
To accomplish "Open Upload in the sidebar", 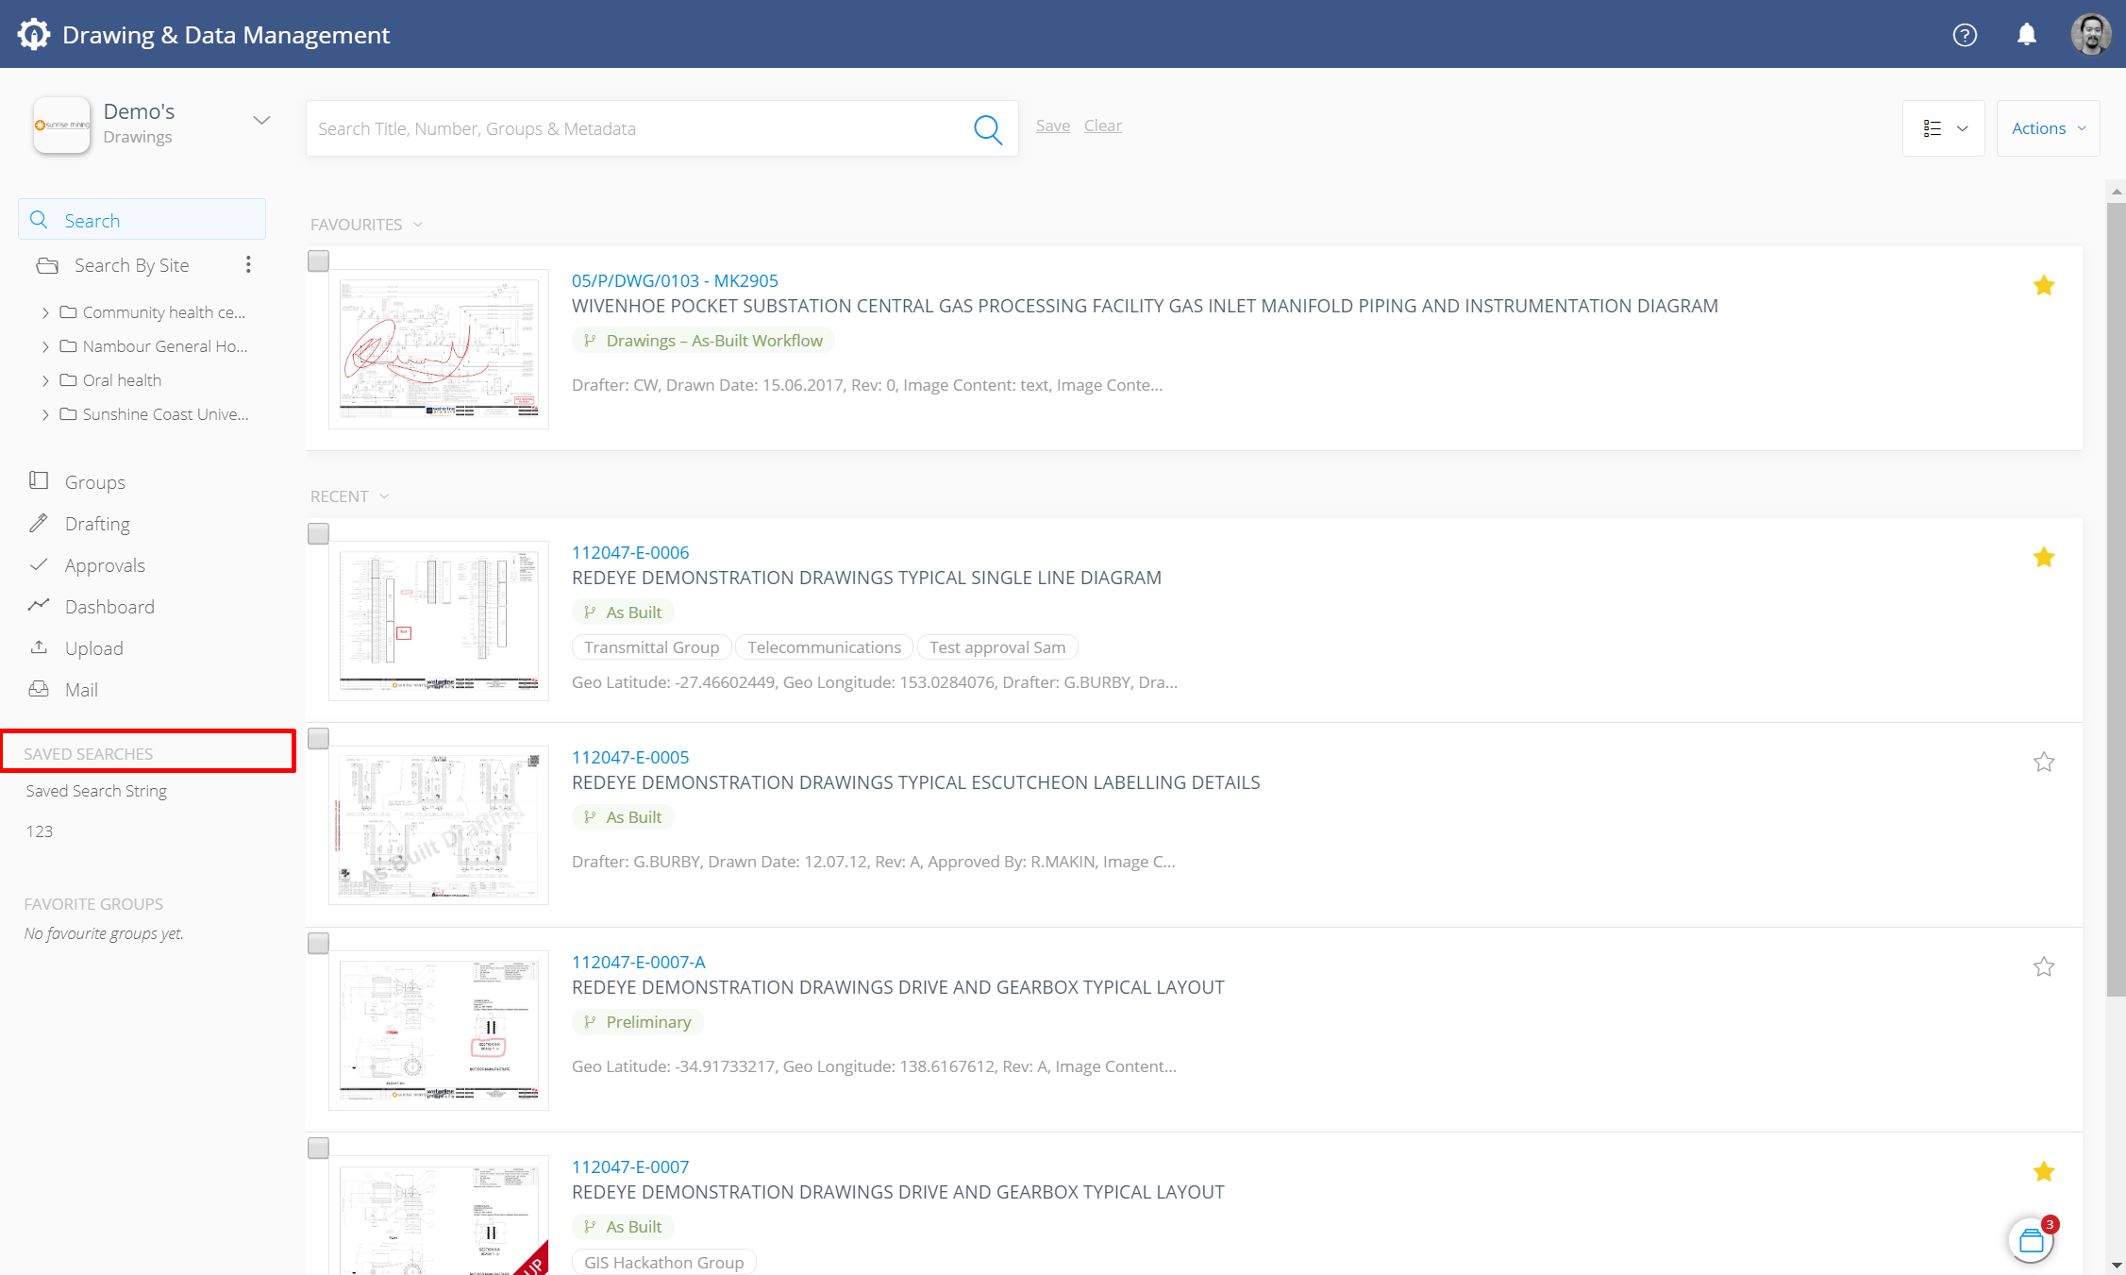I will pyautogui.click(x=93, y=648).
